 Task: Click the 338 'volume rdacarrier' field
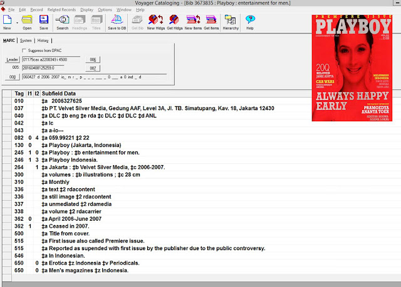71,212
